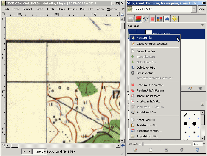Select Dzēst kontūru
The height and width of the screenshot is (156, 207).
coord(155,73)
